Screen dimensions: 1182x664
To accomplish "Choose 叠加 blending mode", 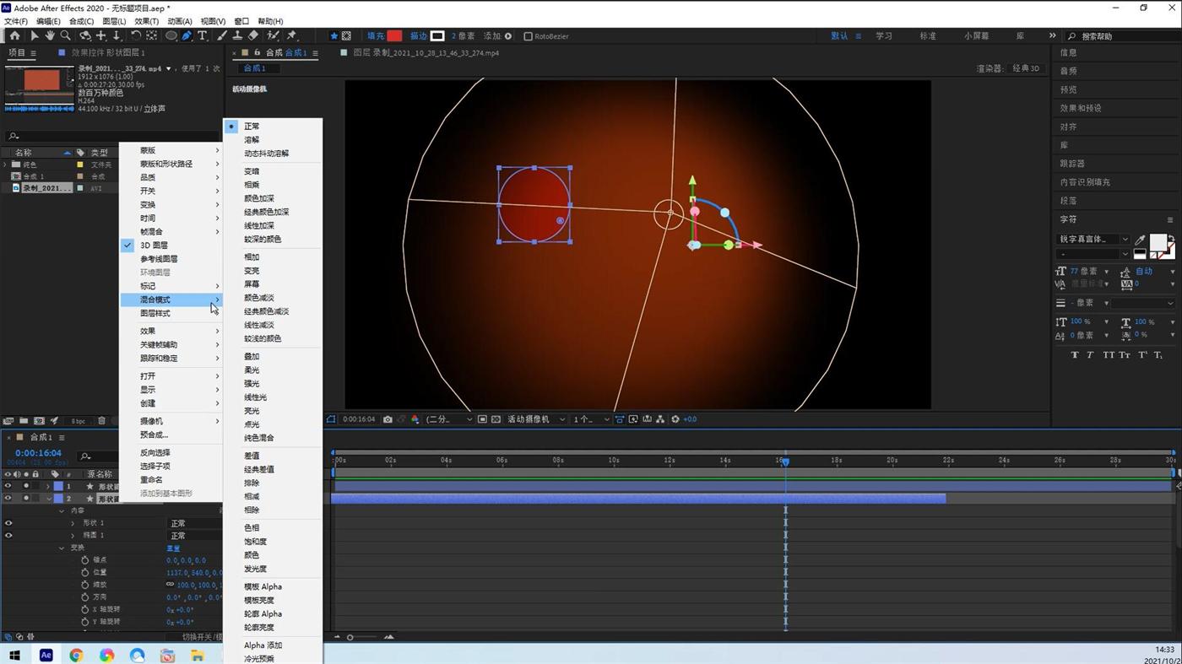I will click(x=252, y=357).
